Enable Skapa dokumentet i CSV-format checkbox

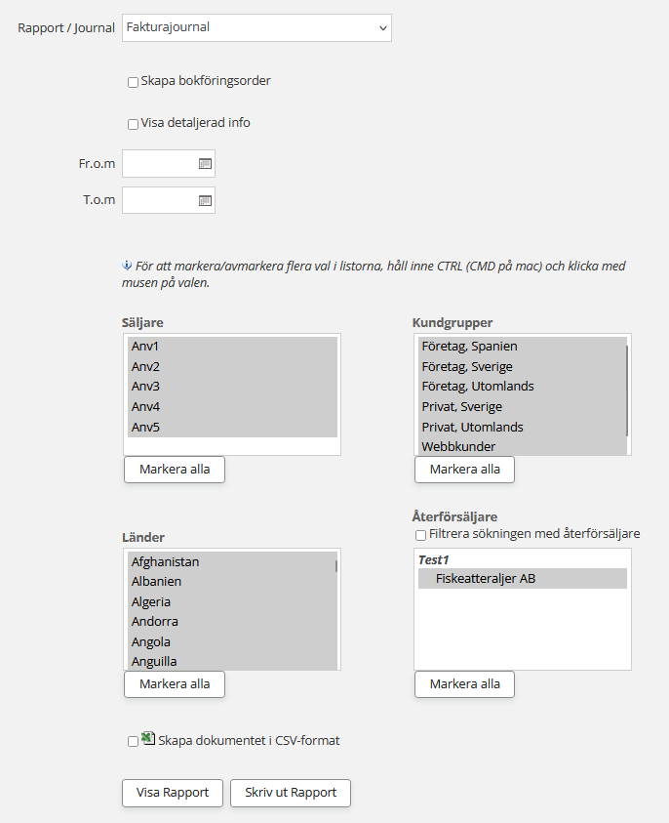pos(133,742)
